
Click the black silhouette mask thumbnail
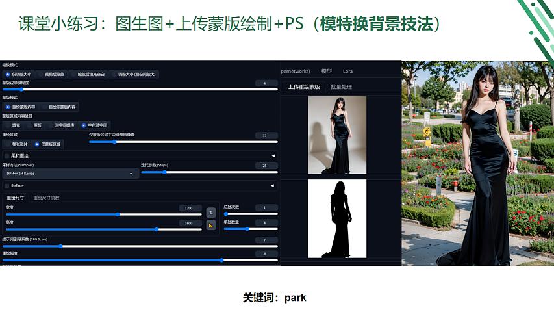337,218
